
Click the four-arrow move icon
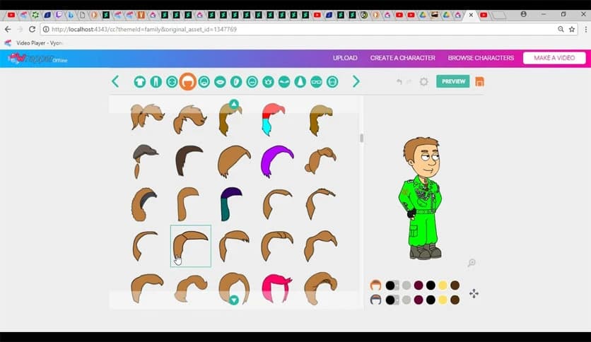(x=474, y=293)
